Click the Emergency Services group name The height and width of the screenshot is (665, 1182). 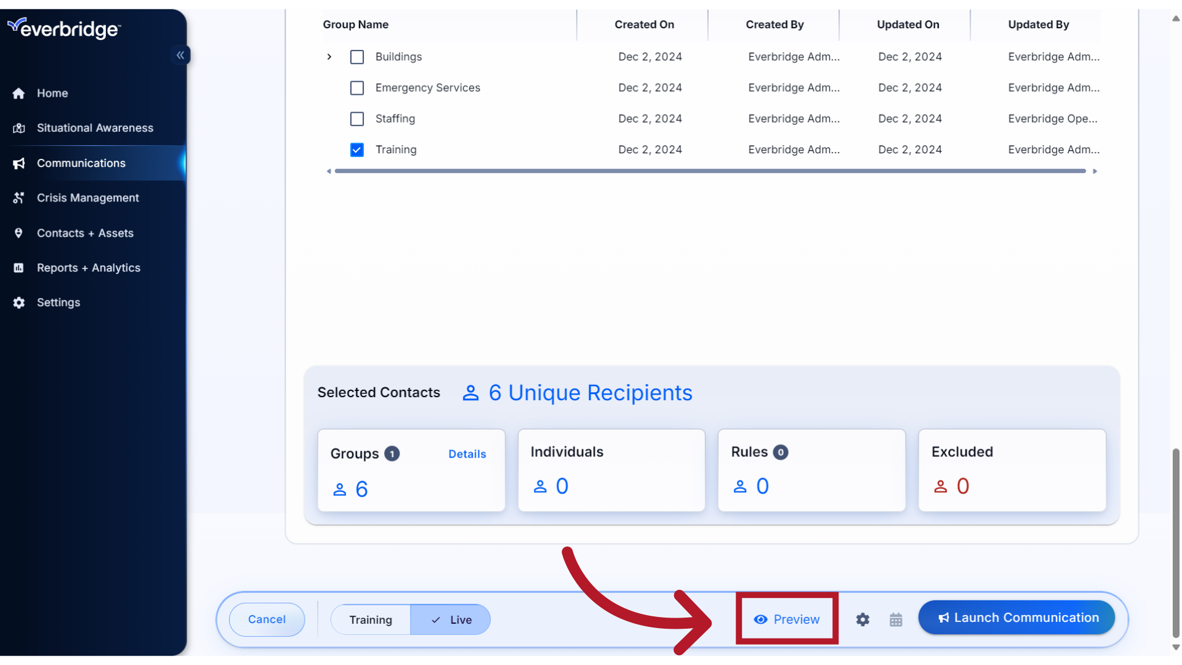[x=428, y=88]
